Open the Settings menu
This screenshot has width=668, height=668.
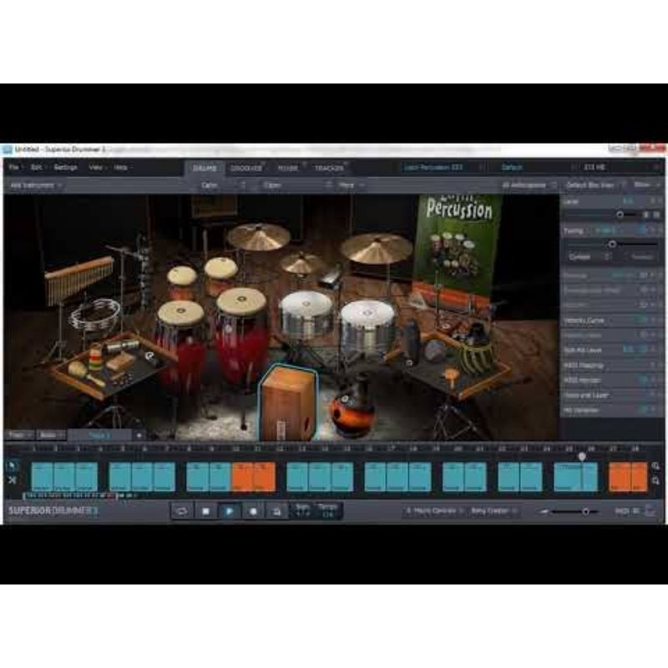[65, 167]
